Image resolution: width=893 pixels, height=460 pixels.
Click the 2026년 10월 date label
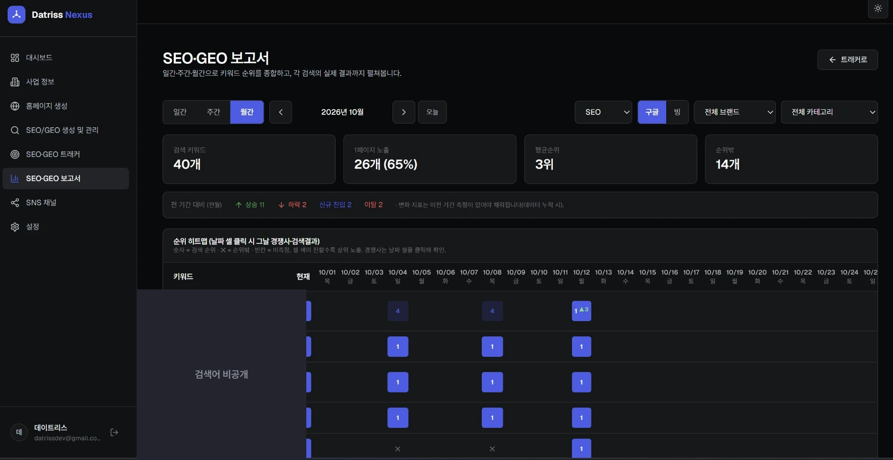[342, 112]
